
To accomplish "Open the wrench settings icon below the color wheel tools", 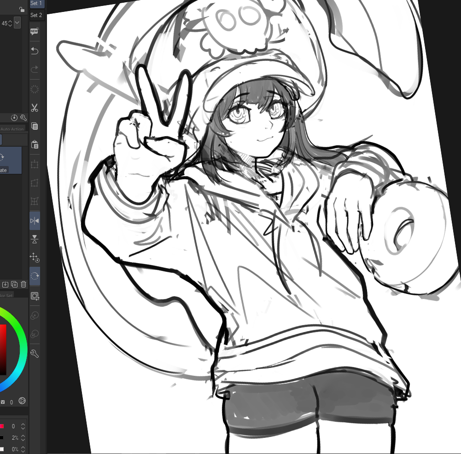I will [35, 354].
